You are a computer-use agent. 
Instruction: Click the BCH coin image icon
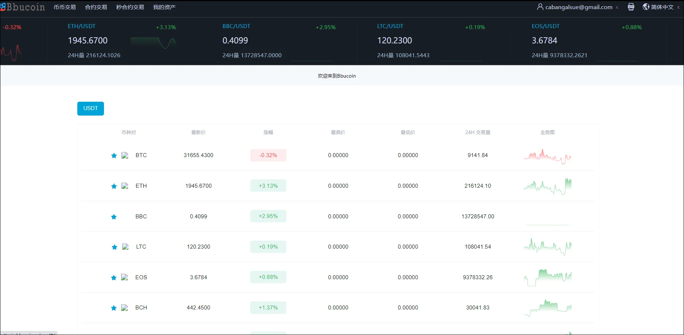coord(124,308)
